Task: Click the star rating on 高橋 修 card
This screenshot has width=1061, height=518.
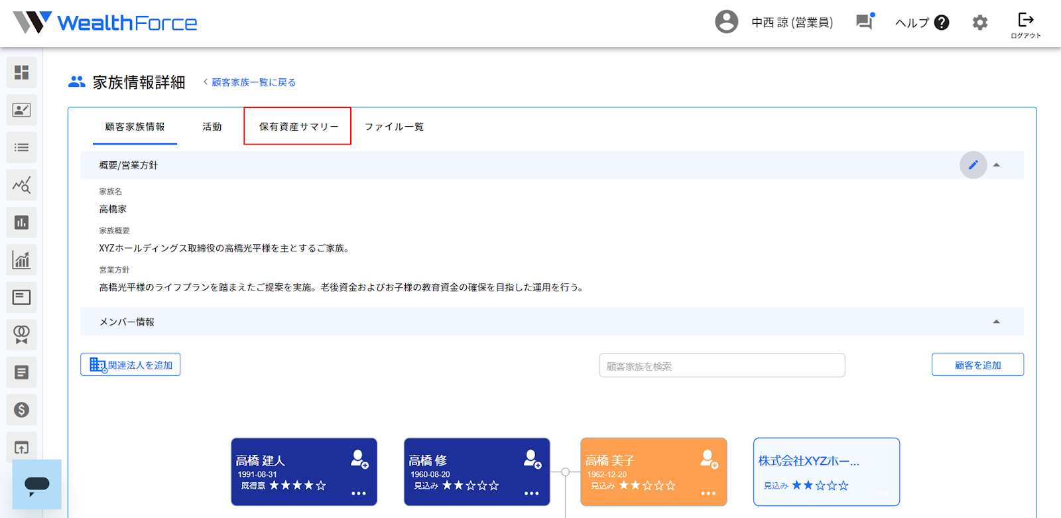Action: coord(471,486)
